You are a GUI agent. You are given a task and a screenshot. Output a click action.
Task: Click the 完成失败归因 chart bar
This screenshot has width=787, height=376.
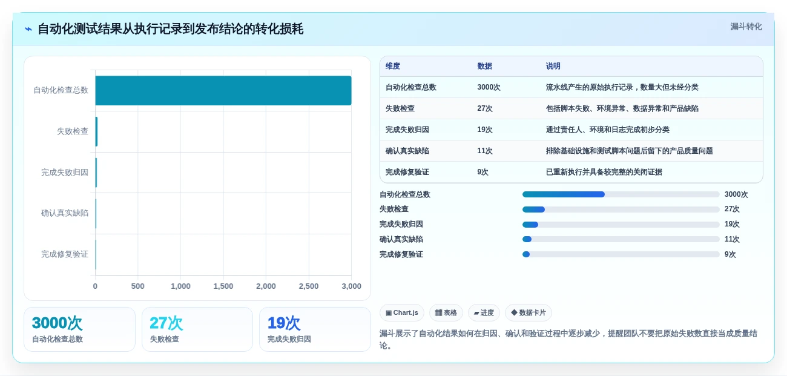pyautogui.click(x=96, y=173)
